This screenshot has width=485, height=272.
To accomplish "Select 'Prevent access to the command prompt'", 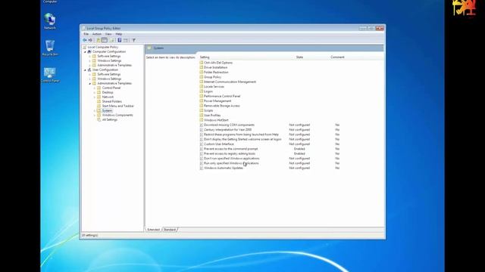I will click(230, 149).
